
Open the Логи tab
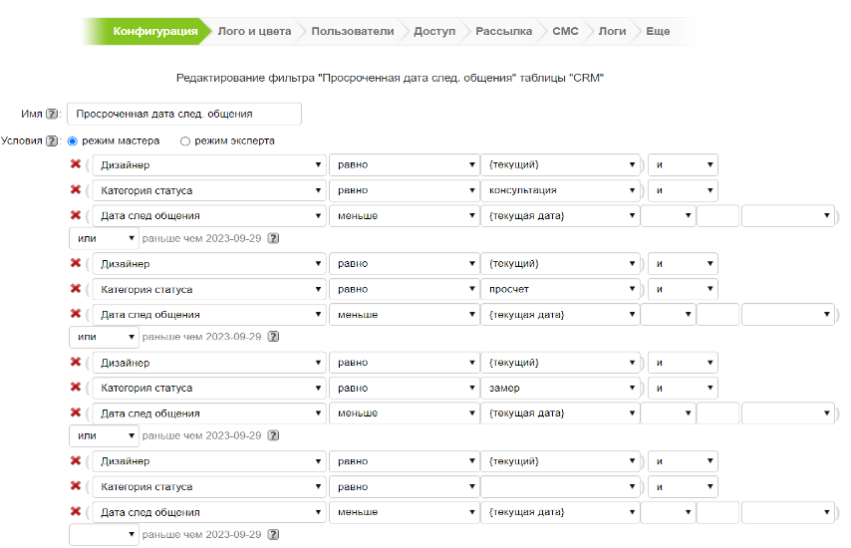click(x=612, y=31)
